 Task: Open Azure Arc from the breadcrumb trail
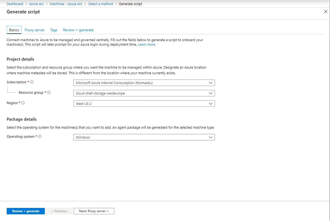[36, 4]
